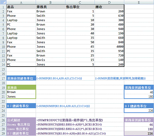Click SUMPRODUCT formula referencing A20 in row 27

pos(69,125)
